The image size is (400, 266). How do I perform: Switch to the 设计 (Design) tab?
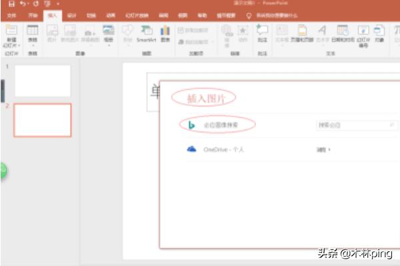coord(72,15)
